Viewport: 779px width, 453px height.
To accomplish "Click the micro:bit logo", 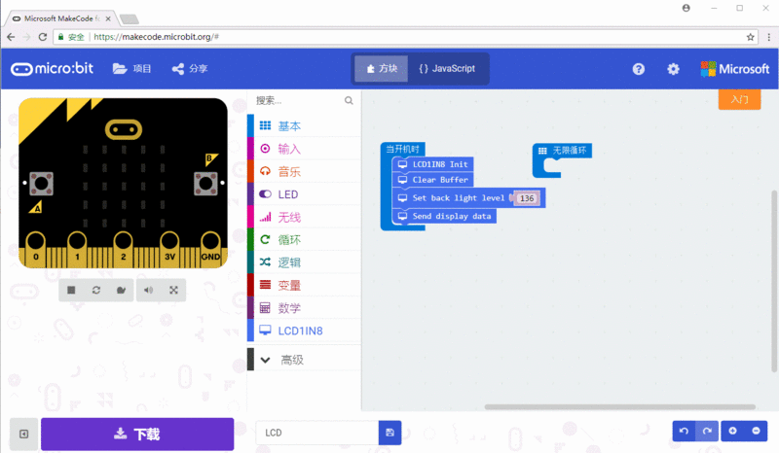I will pos(53,68).
